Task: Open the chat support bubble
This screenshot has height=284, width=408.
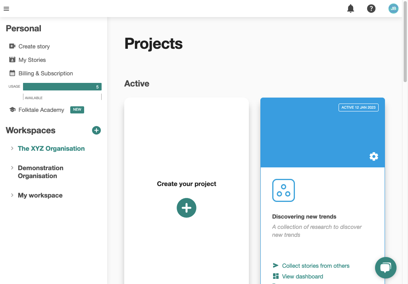Action: [x=386, y=268]
